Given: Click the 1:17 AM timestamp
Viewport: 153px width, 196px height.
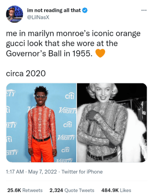Looking at the screenshot, I should (15, 172).
